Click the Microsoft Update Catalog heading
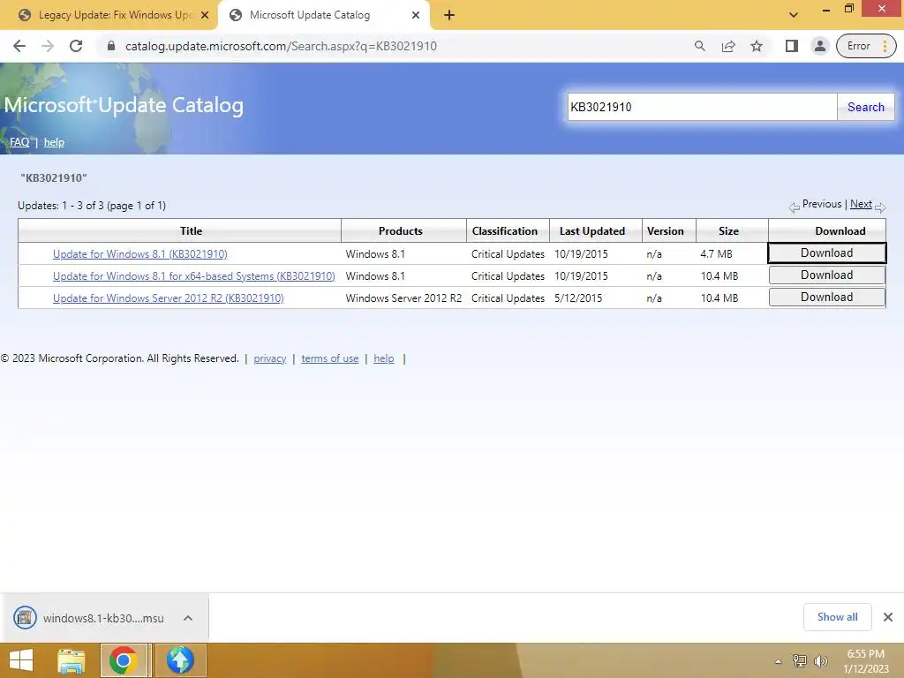 [124, 105]
